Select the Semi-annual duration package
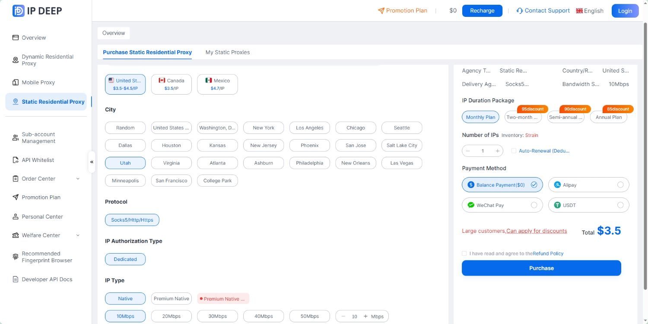Screen dimensions: 648x324 pyautogui.click(x=565, y=117)
